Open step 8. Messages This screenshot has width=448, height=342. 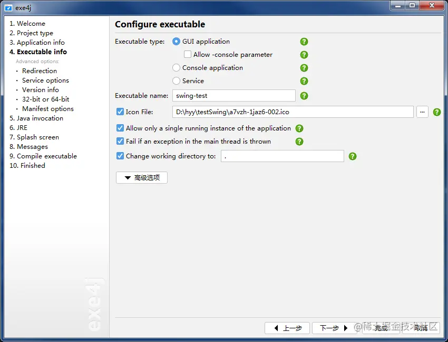tap(29, 147)
